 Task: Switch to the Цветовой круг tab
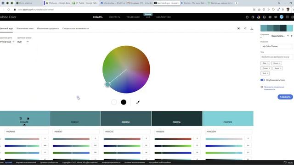6,28
